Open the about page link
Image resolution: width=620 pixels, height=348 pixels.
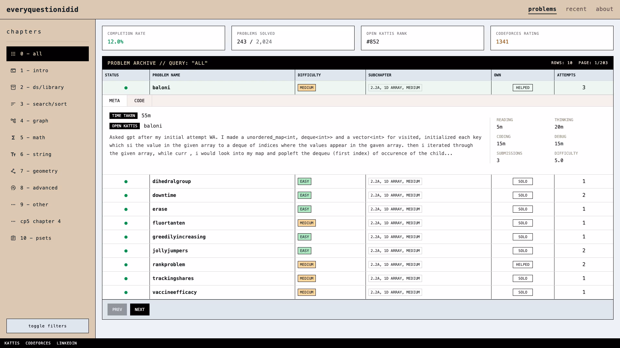604,9
